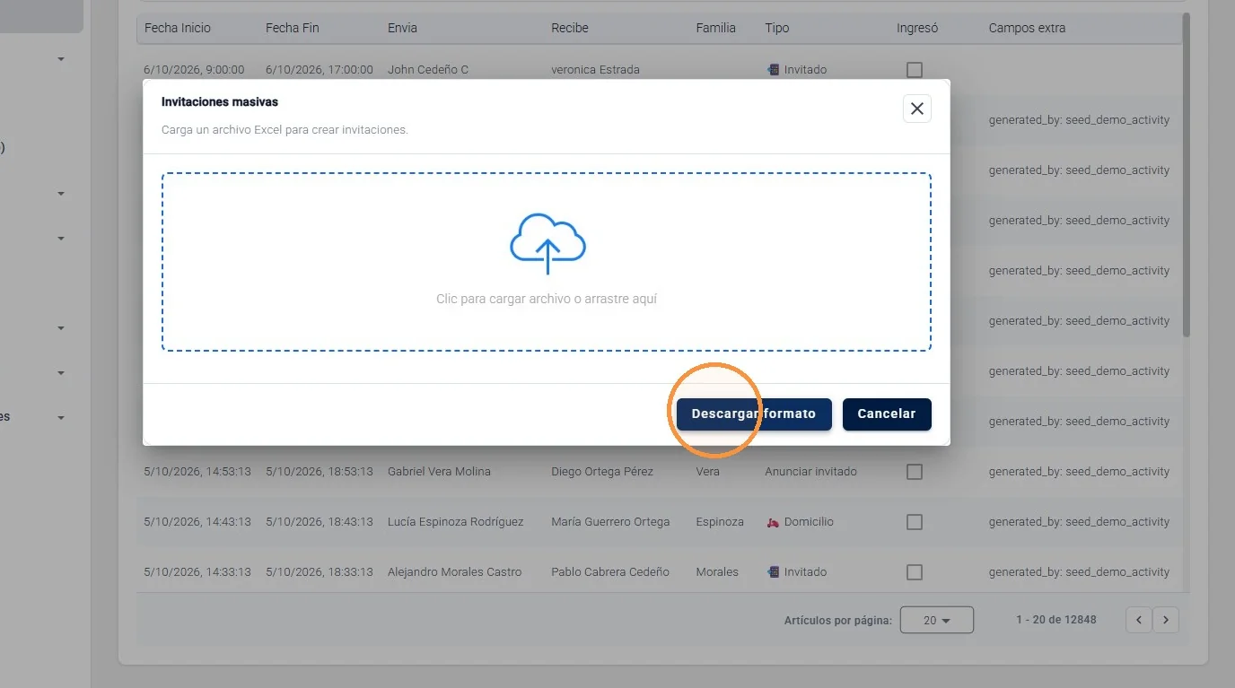Image resolution: width=1235 pixels, height=688 pixels.
Task: Toggle Ingresó checkbox for veronica Estrada row
Action: 915,70
